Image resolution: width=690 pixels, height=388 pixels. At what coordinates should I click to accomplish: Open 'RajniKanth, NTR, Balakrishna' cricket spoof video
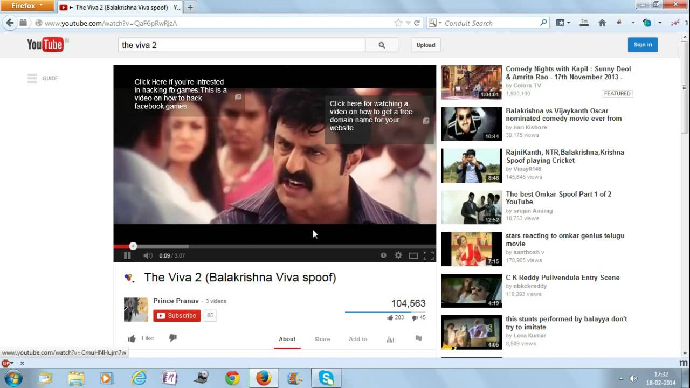[x=565, y=156]
